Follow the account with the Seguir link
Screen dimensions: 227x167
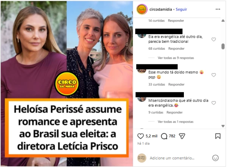click(181, 9)
